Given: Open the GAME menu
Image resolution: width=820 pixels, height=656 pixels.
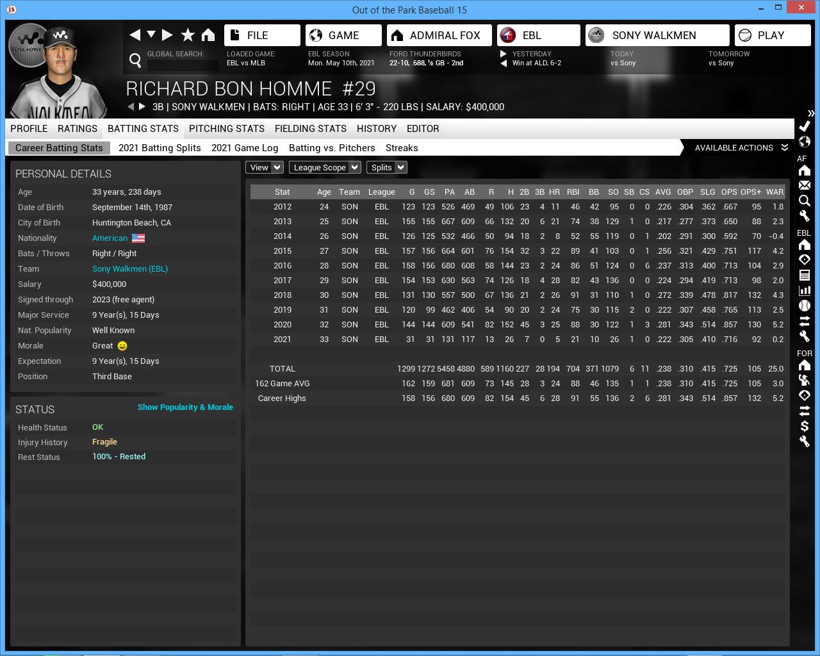Looking at the screenshot, I should [x=343, y=35].
